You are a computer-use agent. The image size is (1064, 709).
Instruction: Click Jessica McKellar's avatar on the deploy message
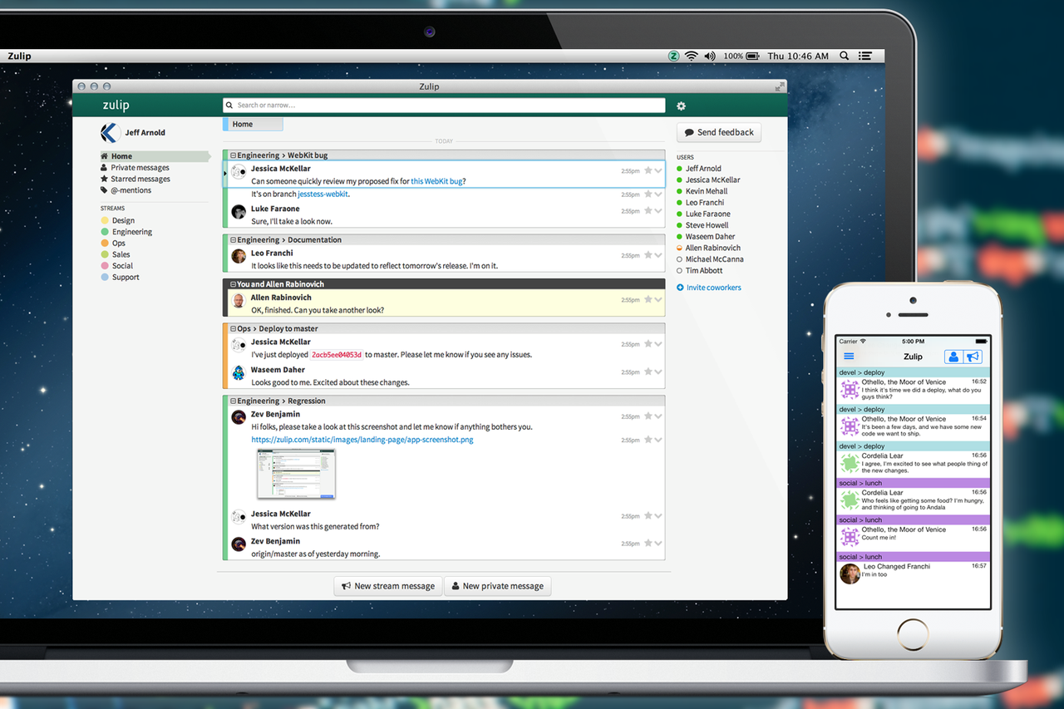(239, 344)
